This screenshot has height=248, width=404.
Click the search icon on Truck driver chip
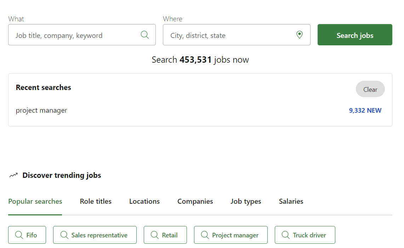pyautogui.click(x=286, y=235)
